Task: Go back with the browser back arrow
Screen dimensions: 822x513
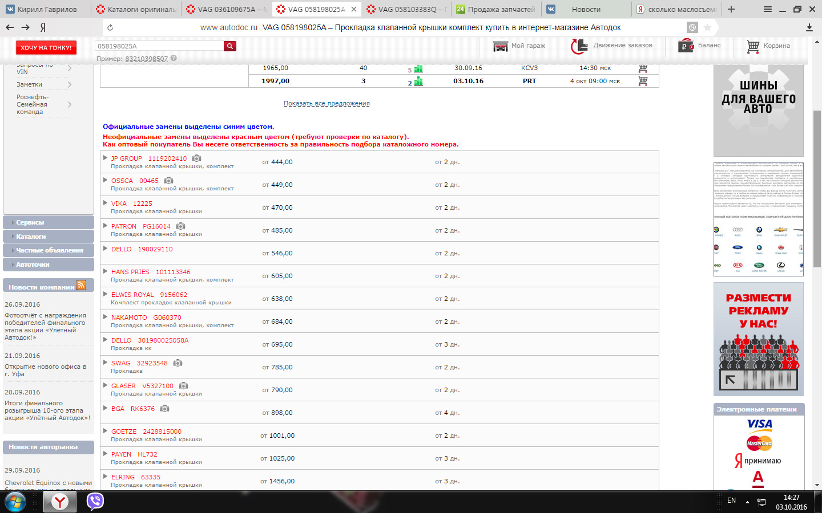Action: tap(10, 27)
